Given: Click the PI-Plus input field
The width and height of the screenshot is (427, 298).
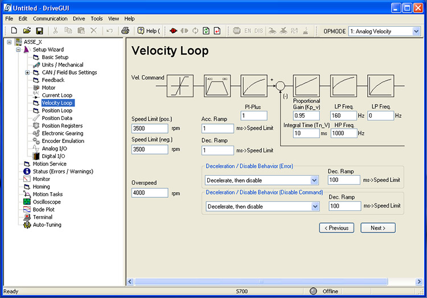Looking at the screenshot, I should 254,115.
